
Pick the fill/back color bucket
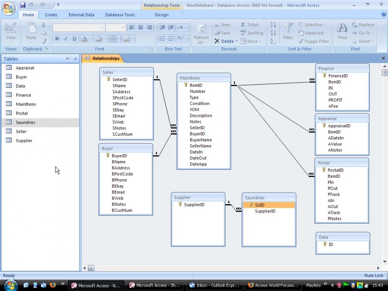(99, 39)
